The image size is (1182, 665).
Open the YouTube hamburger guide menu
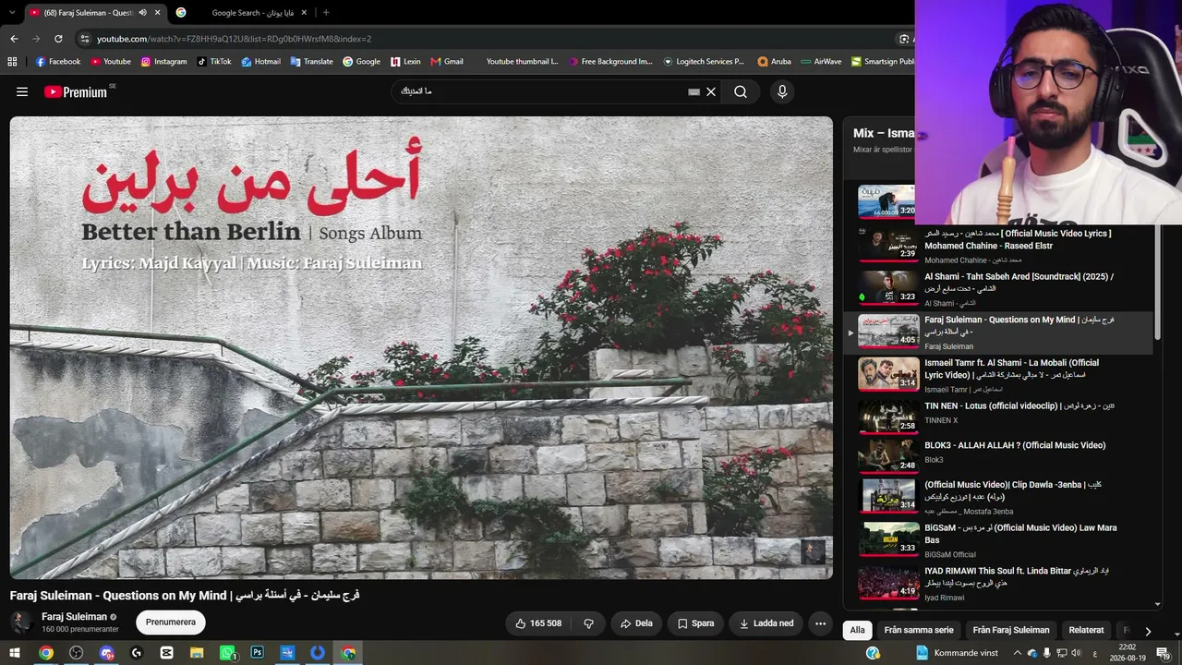click(x=22, y=91)
